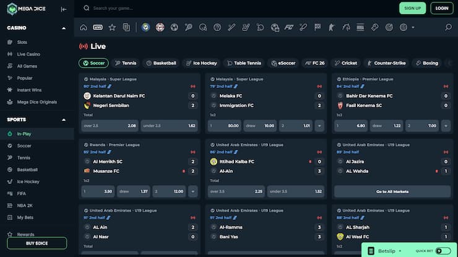Collapse the Casino sidebar section
458x257 pixels.
(64, 28)
